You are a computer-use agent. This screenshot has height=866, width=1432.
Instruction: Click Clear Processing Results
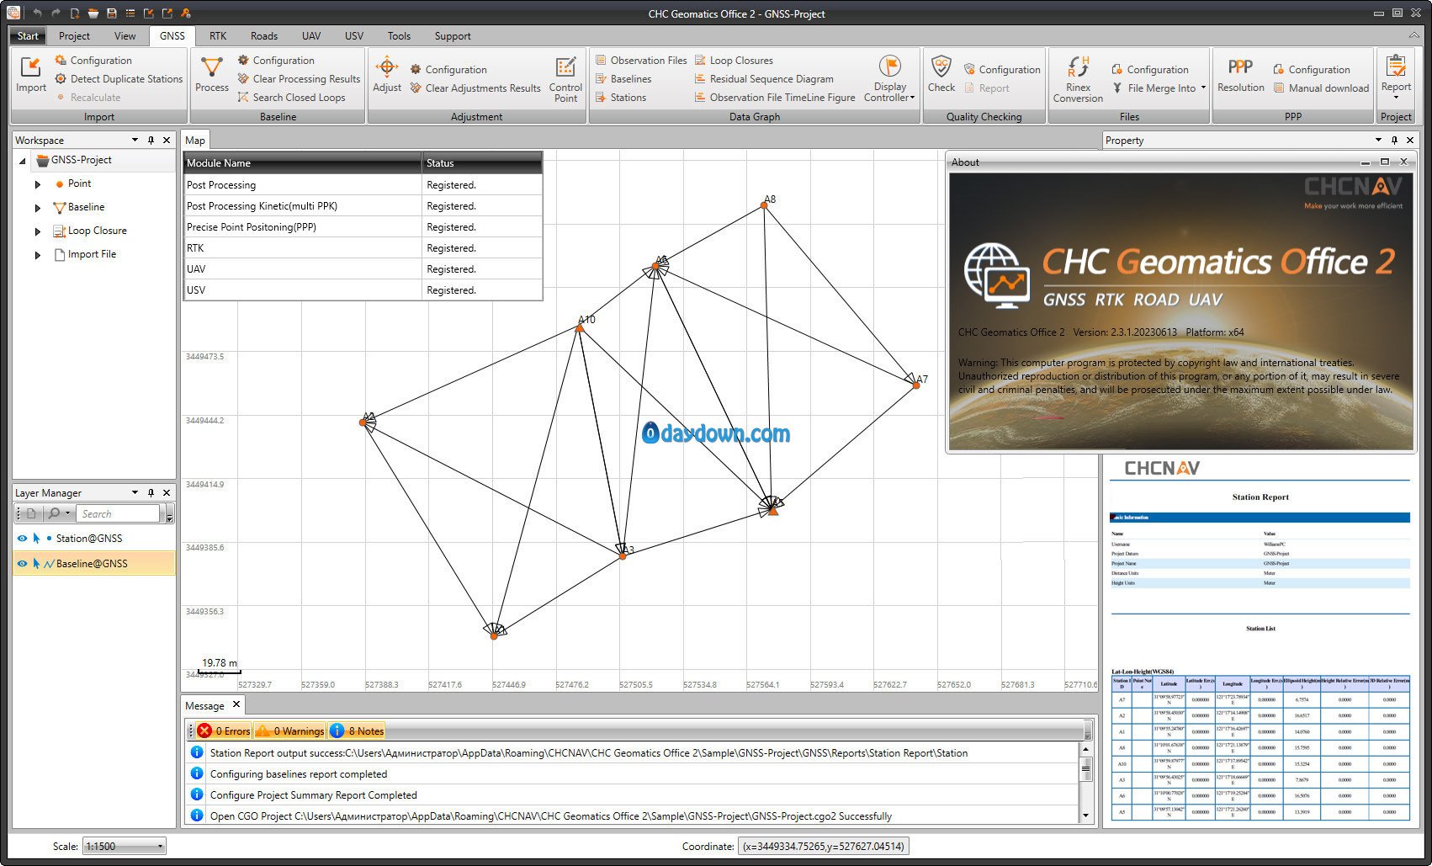tap(299, 79)
